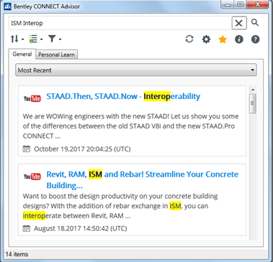Open Revit, RAM, ISM and Rebar link
Viewport: 273px width, 262px height.
[143, 179]
